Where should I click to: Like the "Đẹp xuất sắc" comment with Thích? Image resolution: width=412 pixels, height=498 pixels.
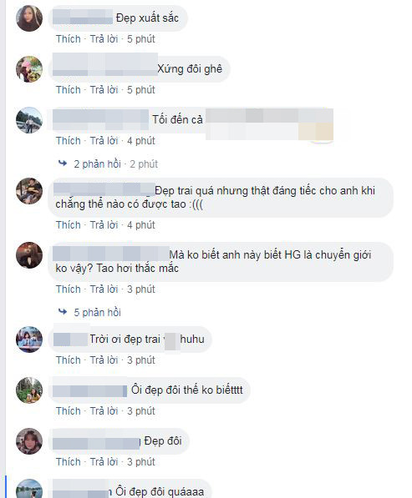click(69, 38)
